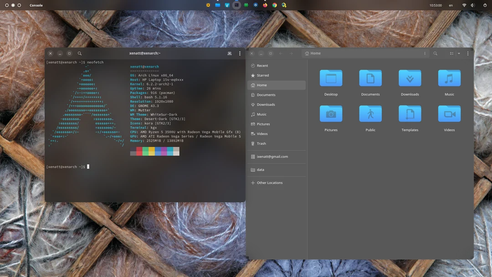This screenshot has height=277, width=492.
Task: Toggle the volume control in the system tray
Action: click(x=472, y=5)
